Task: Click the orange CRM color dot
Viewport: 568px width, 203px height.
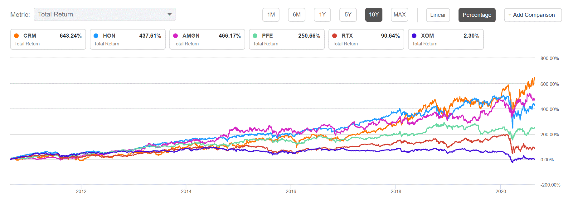Action: pyautogui.click(x=17, y=36)
